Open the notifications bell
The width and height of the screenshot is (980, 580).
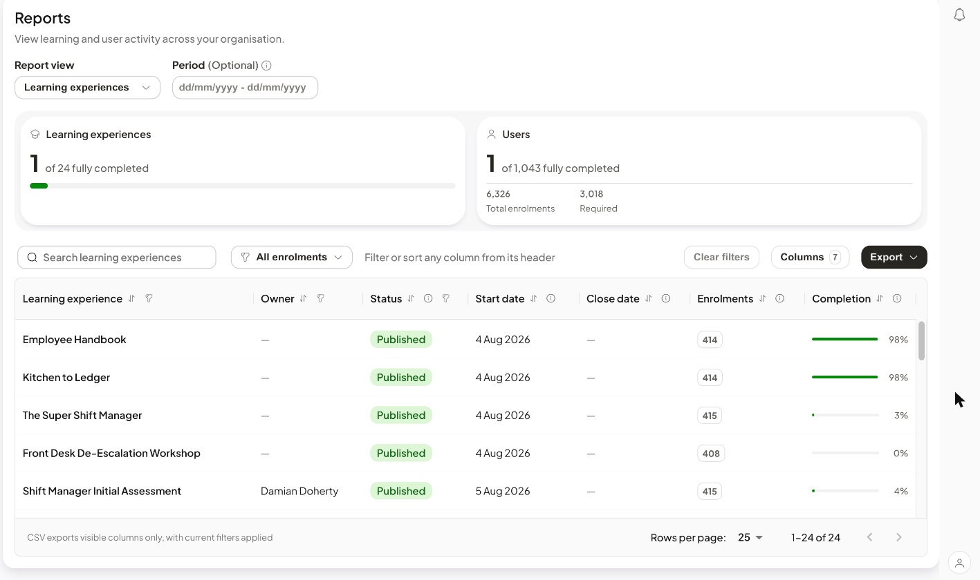tap(959, 15)
